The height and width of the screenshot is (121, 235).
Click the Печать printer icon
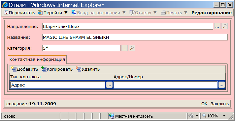coord(163,13)
